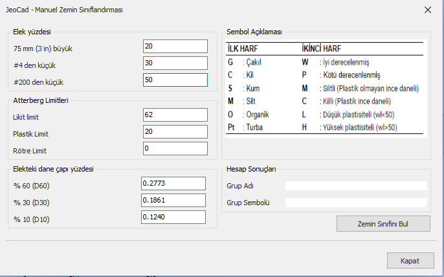Click the Grup Adı result field
Viewport: 444px width, 277px height.
click(356, 186)
